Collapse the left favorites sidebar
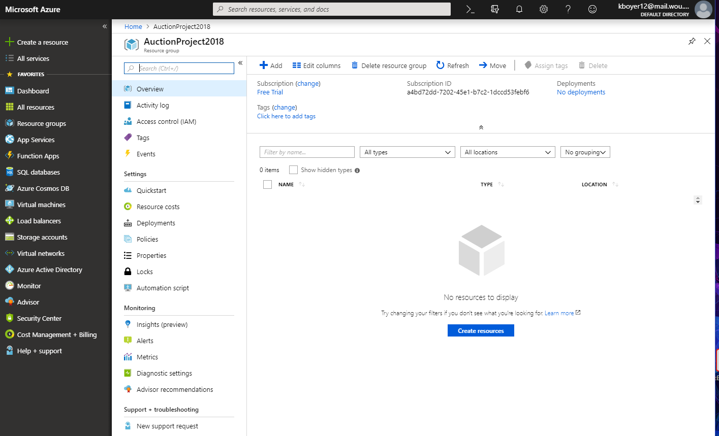Viewport: 719px width, 436px height. [x=105, y=26]
